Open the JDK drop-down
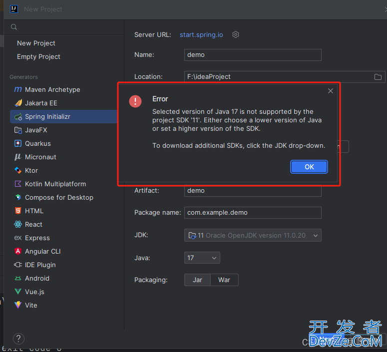Image resolution: width=387 pixels, height=352 pixels. 253,235
